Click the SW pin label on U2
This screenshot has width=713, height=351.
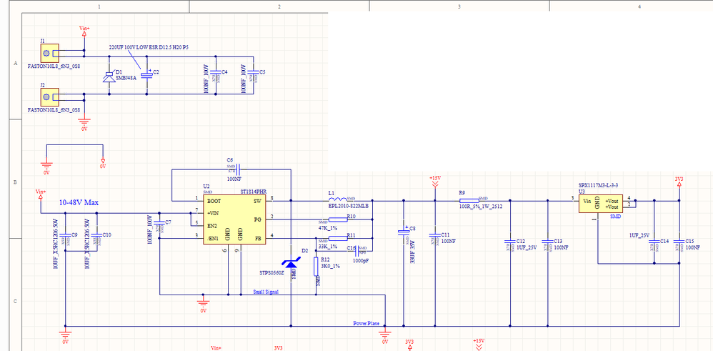pyautogui.click(x=256, y=200)
